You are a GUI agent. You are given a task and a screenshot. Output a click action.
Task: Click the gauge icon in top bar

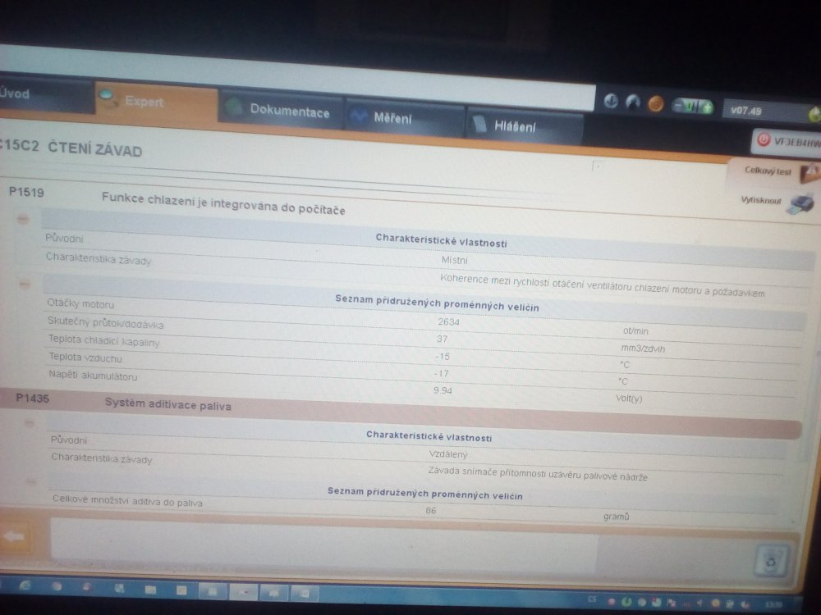pyautogui.click(x=633, y=102)
